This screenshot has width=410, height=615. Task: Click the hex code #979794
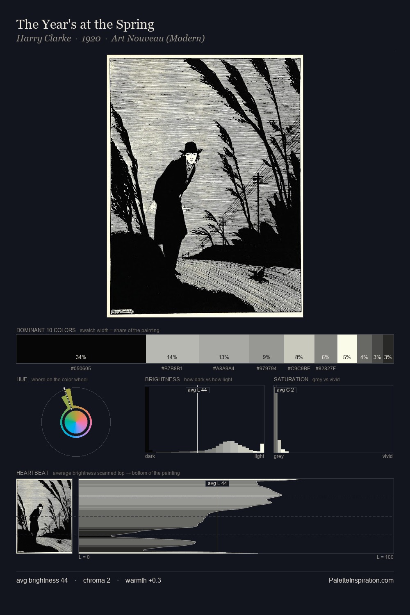click(x=266, y=369)
